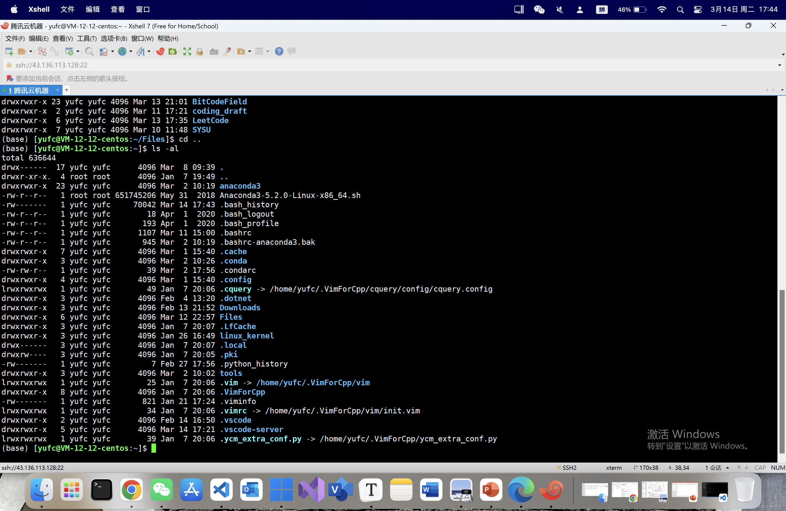Click the red flag add-session arrow button

pyautogui.click(x=10, y=79)
